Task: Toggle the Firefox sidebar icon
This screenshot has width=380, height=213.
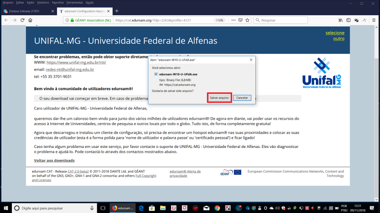Action: pos(348,20)
